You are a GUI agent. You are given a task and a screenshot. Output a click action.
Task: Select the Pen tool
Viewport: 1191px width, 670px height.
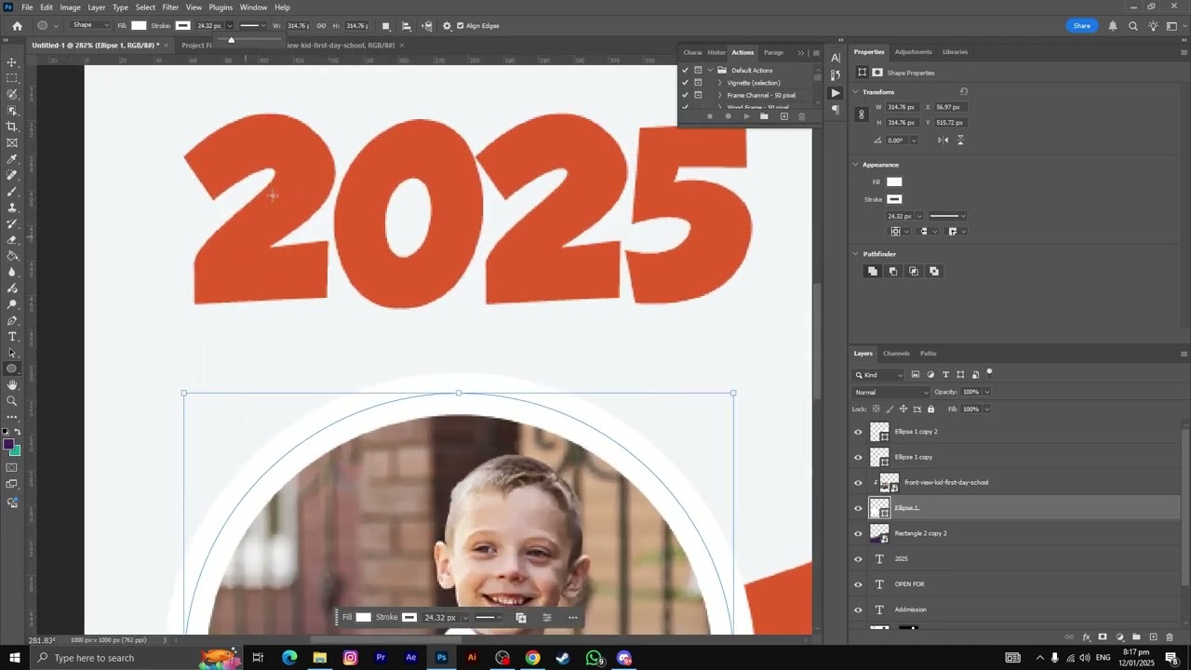(x=12, y=320)
